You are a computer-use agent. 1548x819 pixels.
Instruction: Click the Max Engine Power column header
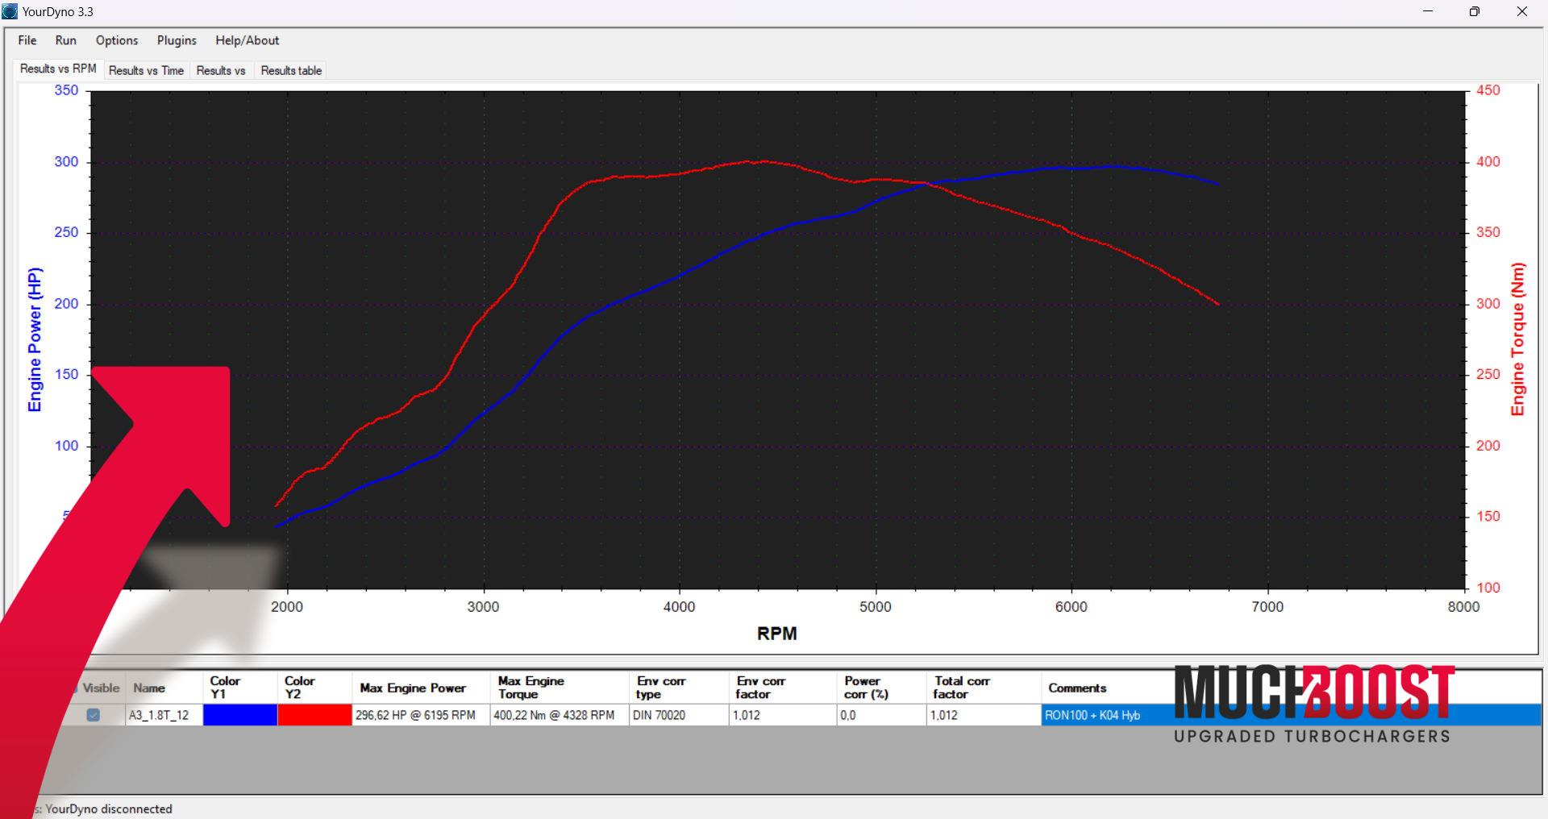click(x=413, y=688)
